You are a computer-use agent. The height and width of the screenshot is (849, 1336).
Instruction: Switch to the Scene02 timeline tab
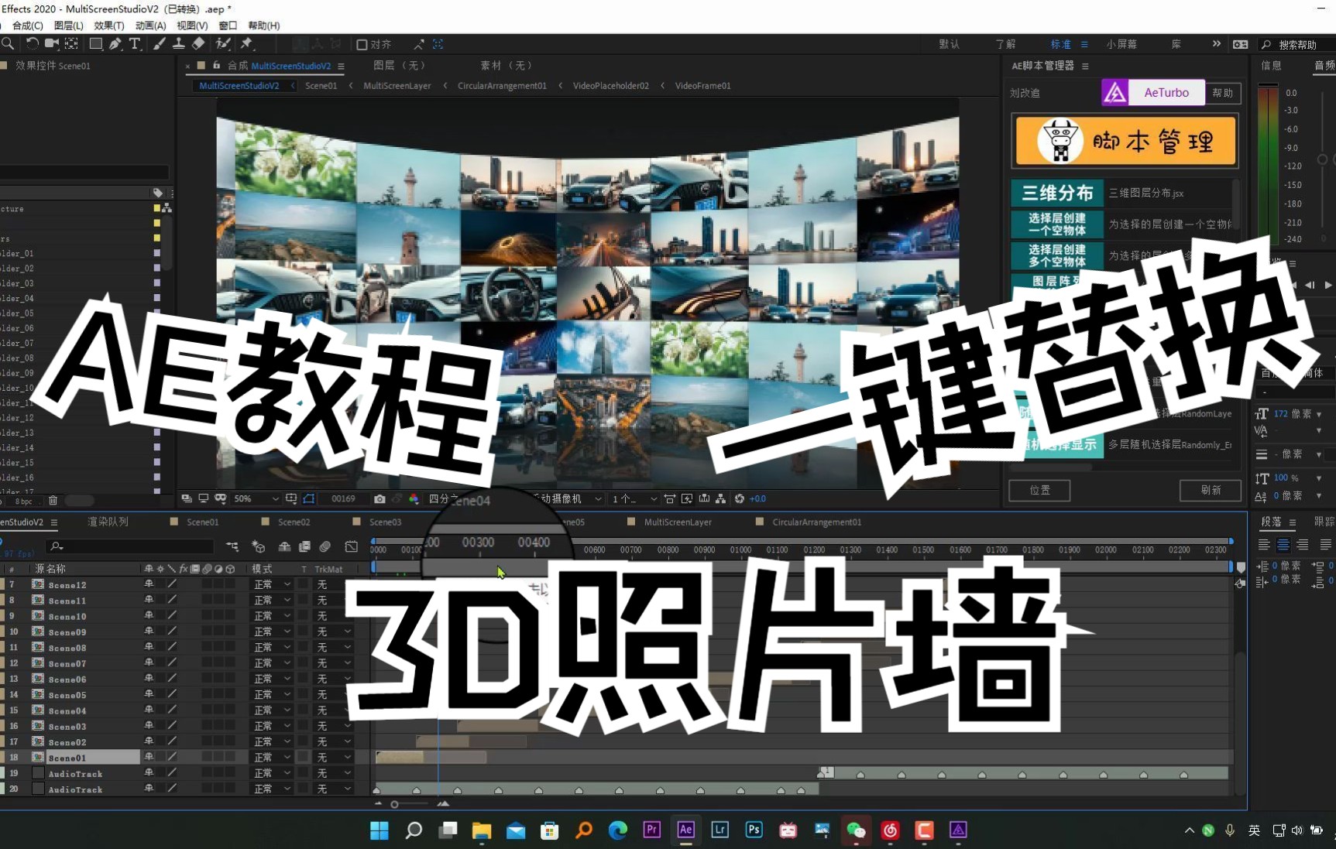click(x=294, y=522)
